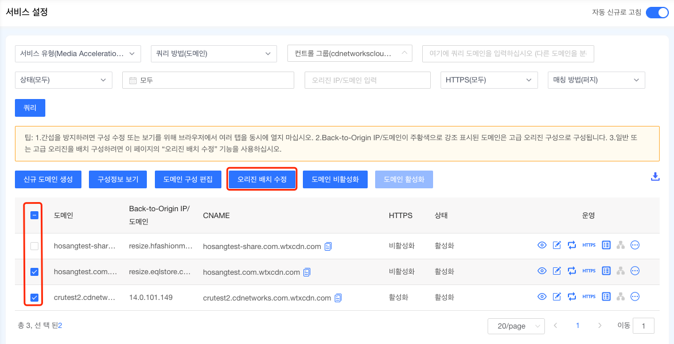The width and height of the screenshot is (674, 344).
Task: Open the 매칭 방법(퍼지) dropdown
Action: click(x=596, y=80)
